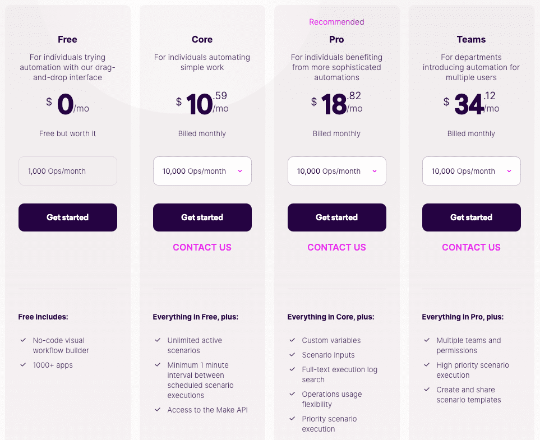Expand the Pro plan operations dropdown

tap(336, 171)
